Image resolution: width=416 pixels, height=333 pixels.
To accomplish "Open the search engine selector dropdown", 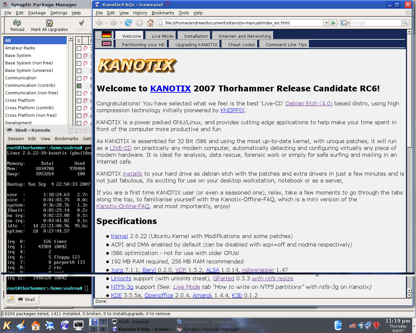I will (x=345, y=23).
